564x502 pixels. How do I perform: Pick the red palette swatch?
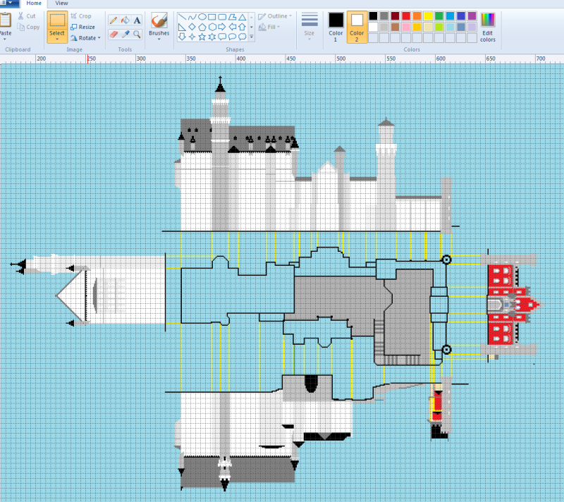click(406, 16)
